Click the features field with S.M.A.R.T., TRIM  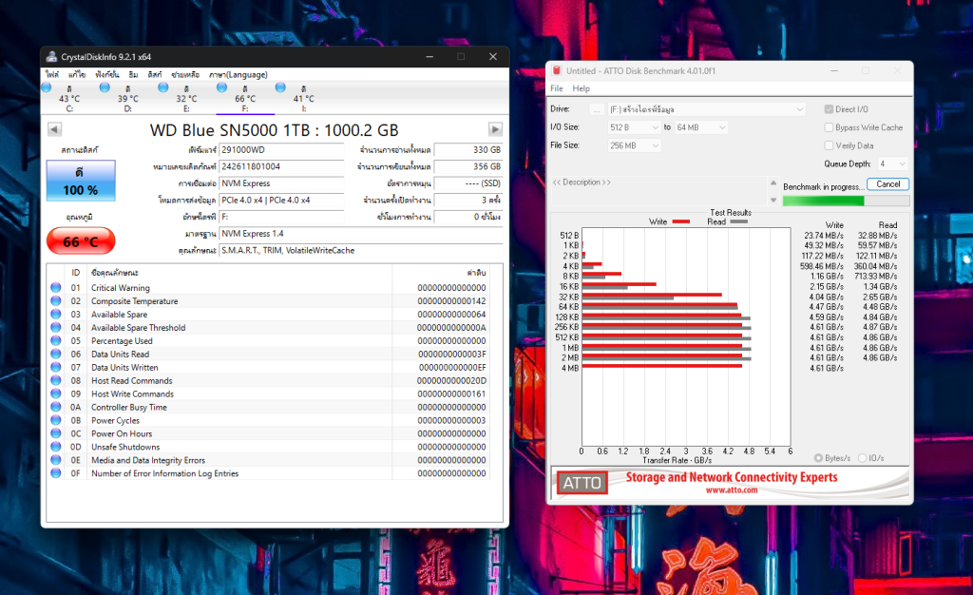click(x=361, y=251)
